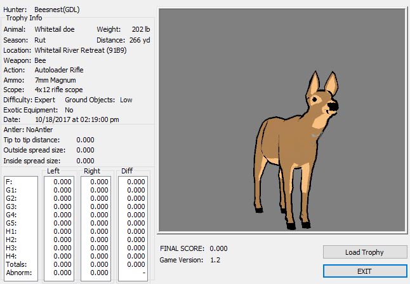
Task: Click the 266 yd distance value
Action: click(142, 40)
